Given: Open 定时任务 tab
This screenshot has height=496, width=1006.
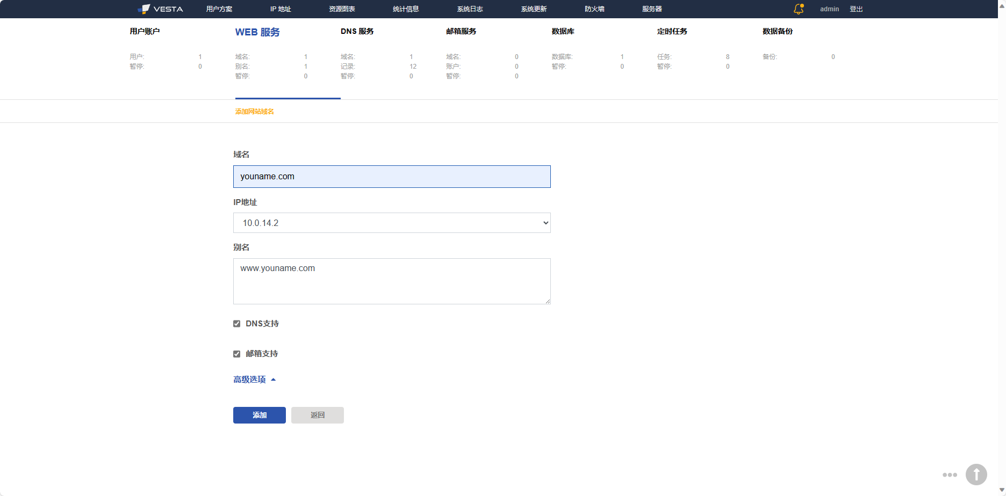Looking at the screenshot, I should point(672,31).
